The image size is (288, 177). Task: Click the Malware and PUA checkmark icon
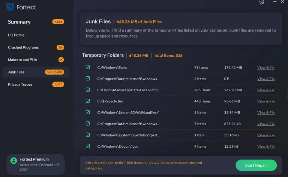click(x=61, y=60)
